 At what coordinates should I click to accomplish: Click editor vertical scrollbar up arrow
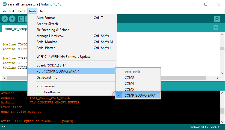[222, 34]
